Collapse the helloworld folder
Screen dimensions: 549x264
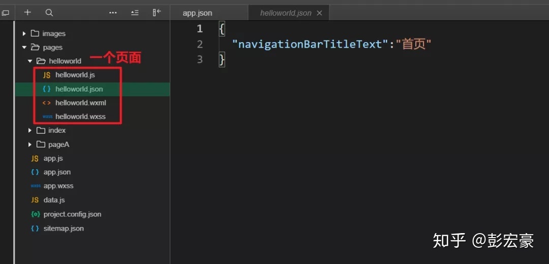(65, 61)
